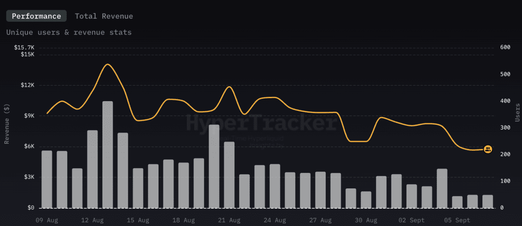Click the revenue bar above 12 Aug
This screenshot has width=522, height=226.
[92, 169]
